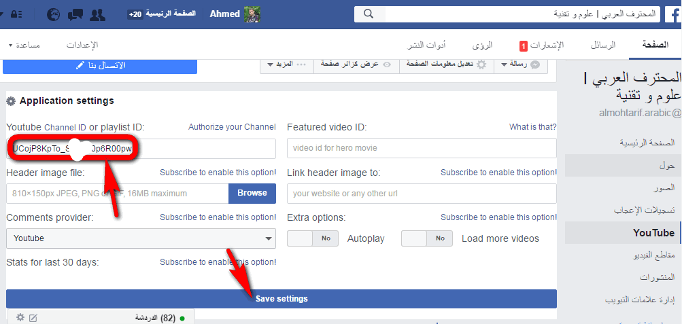Click the gear icon beside Application settings
682x324 pixels.
[11, 101]
